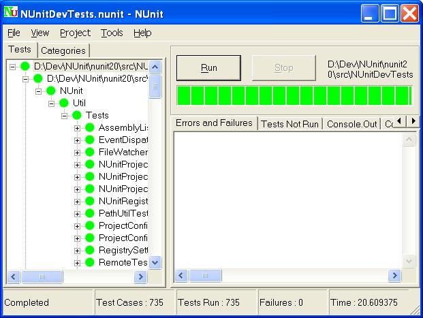Click the Run button
Screen dimensions: 423x318
pos(209,68)
